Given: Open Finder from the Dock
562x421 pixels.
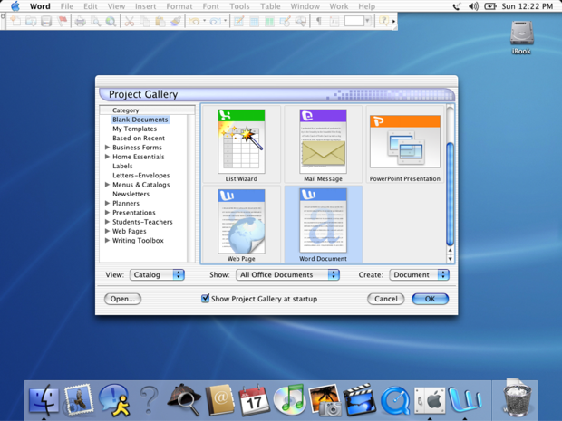Looking at the screenshot, I should pos(44,399).
